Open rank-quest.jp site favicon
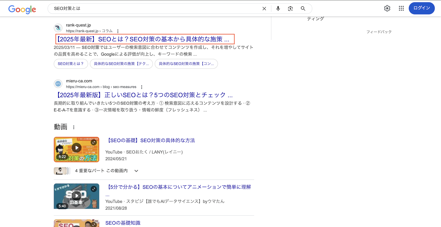This screenshot has width=441, height=227. pos(58,28)
